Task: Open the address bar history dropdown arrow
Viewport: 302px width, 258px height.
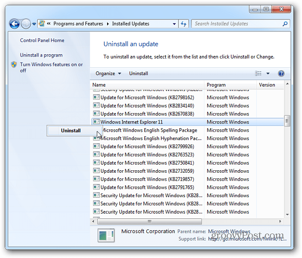Action: click(174, 24)
